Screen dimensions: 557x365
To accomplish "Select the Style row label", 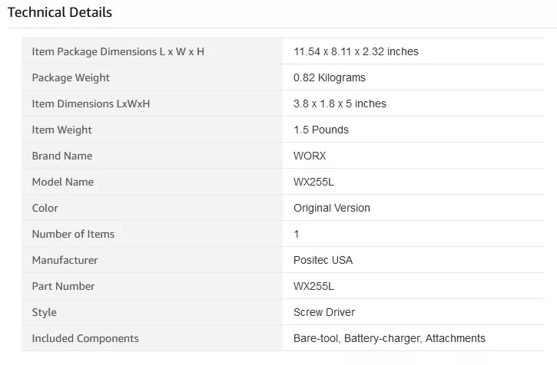I will click(44, 313).
